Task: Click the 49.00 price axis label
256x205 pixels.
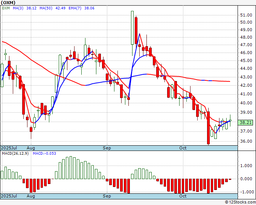Action: [246, 30]
